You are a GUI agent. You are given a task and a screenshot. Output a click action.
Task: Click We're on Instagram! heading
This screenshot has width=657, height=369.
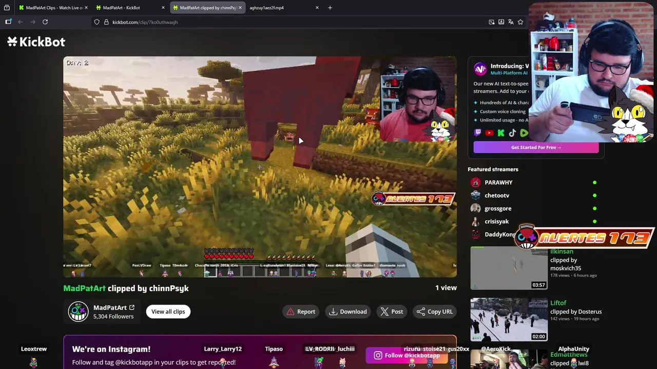(111, 349)
